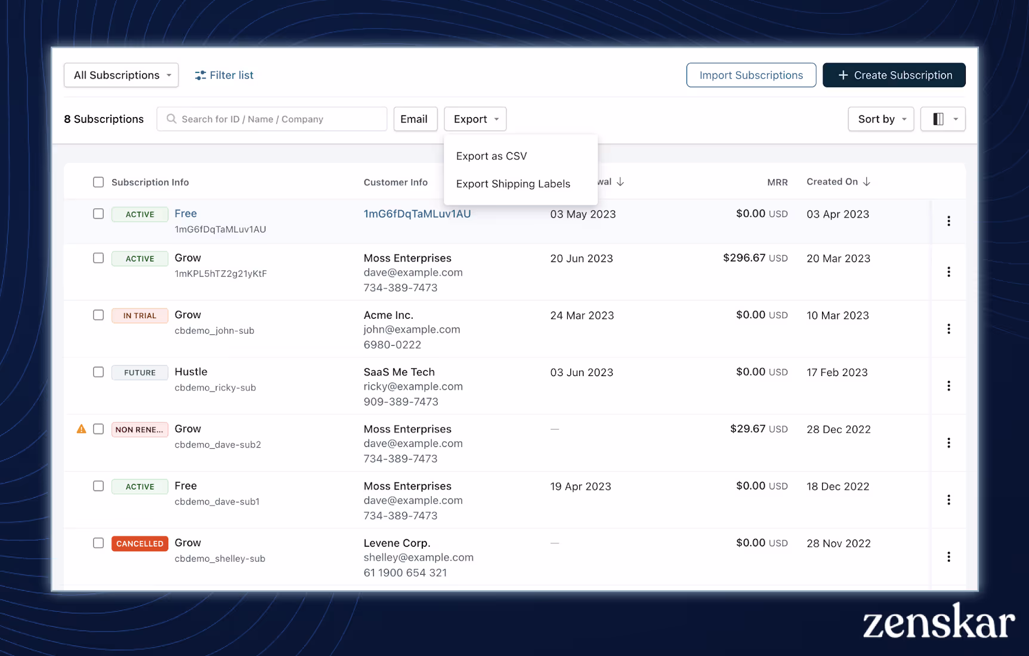Choose Export Shipping Labels

coord(513,184)
